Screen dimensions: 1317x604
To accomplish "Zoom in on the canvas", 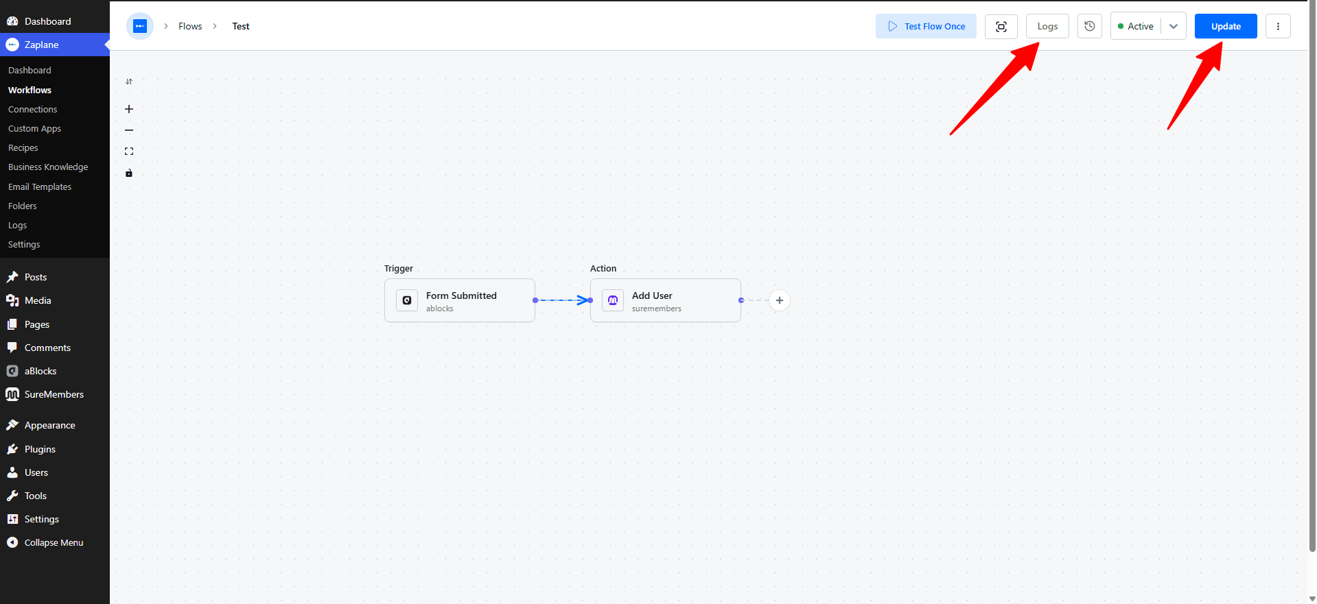I will (x=129, y=109).
